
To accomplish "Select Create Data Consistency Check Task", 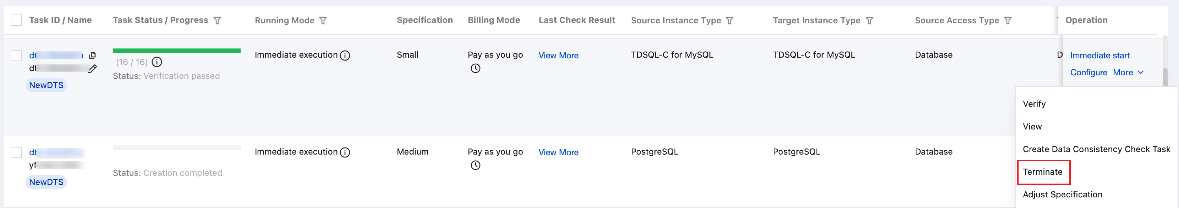I will point(1097,149).
